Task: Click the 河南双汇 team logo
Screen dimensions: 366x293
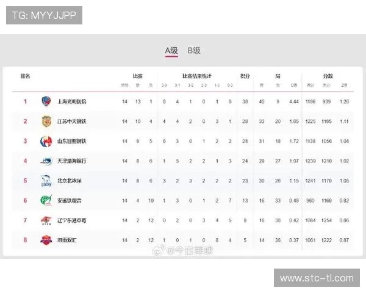Action: click(46, 240)
